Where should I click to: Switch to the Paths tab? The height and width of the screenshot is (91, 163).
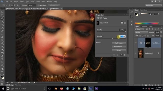151,27
